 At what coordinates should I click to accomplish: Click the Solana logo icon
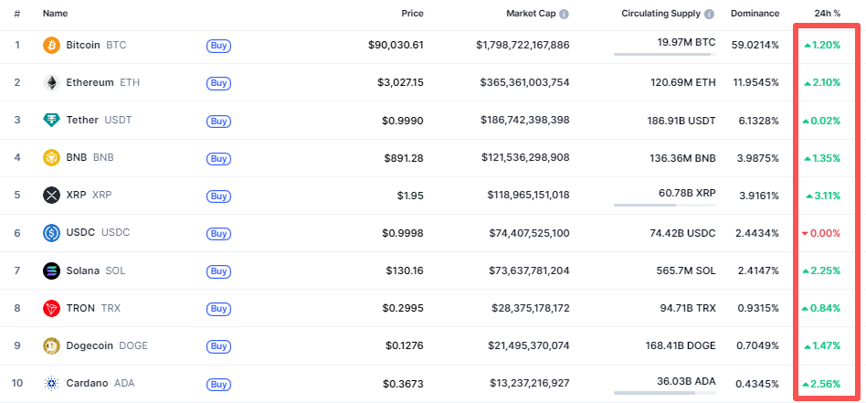pos(51,270)
